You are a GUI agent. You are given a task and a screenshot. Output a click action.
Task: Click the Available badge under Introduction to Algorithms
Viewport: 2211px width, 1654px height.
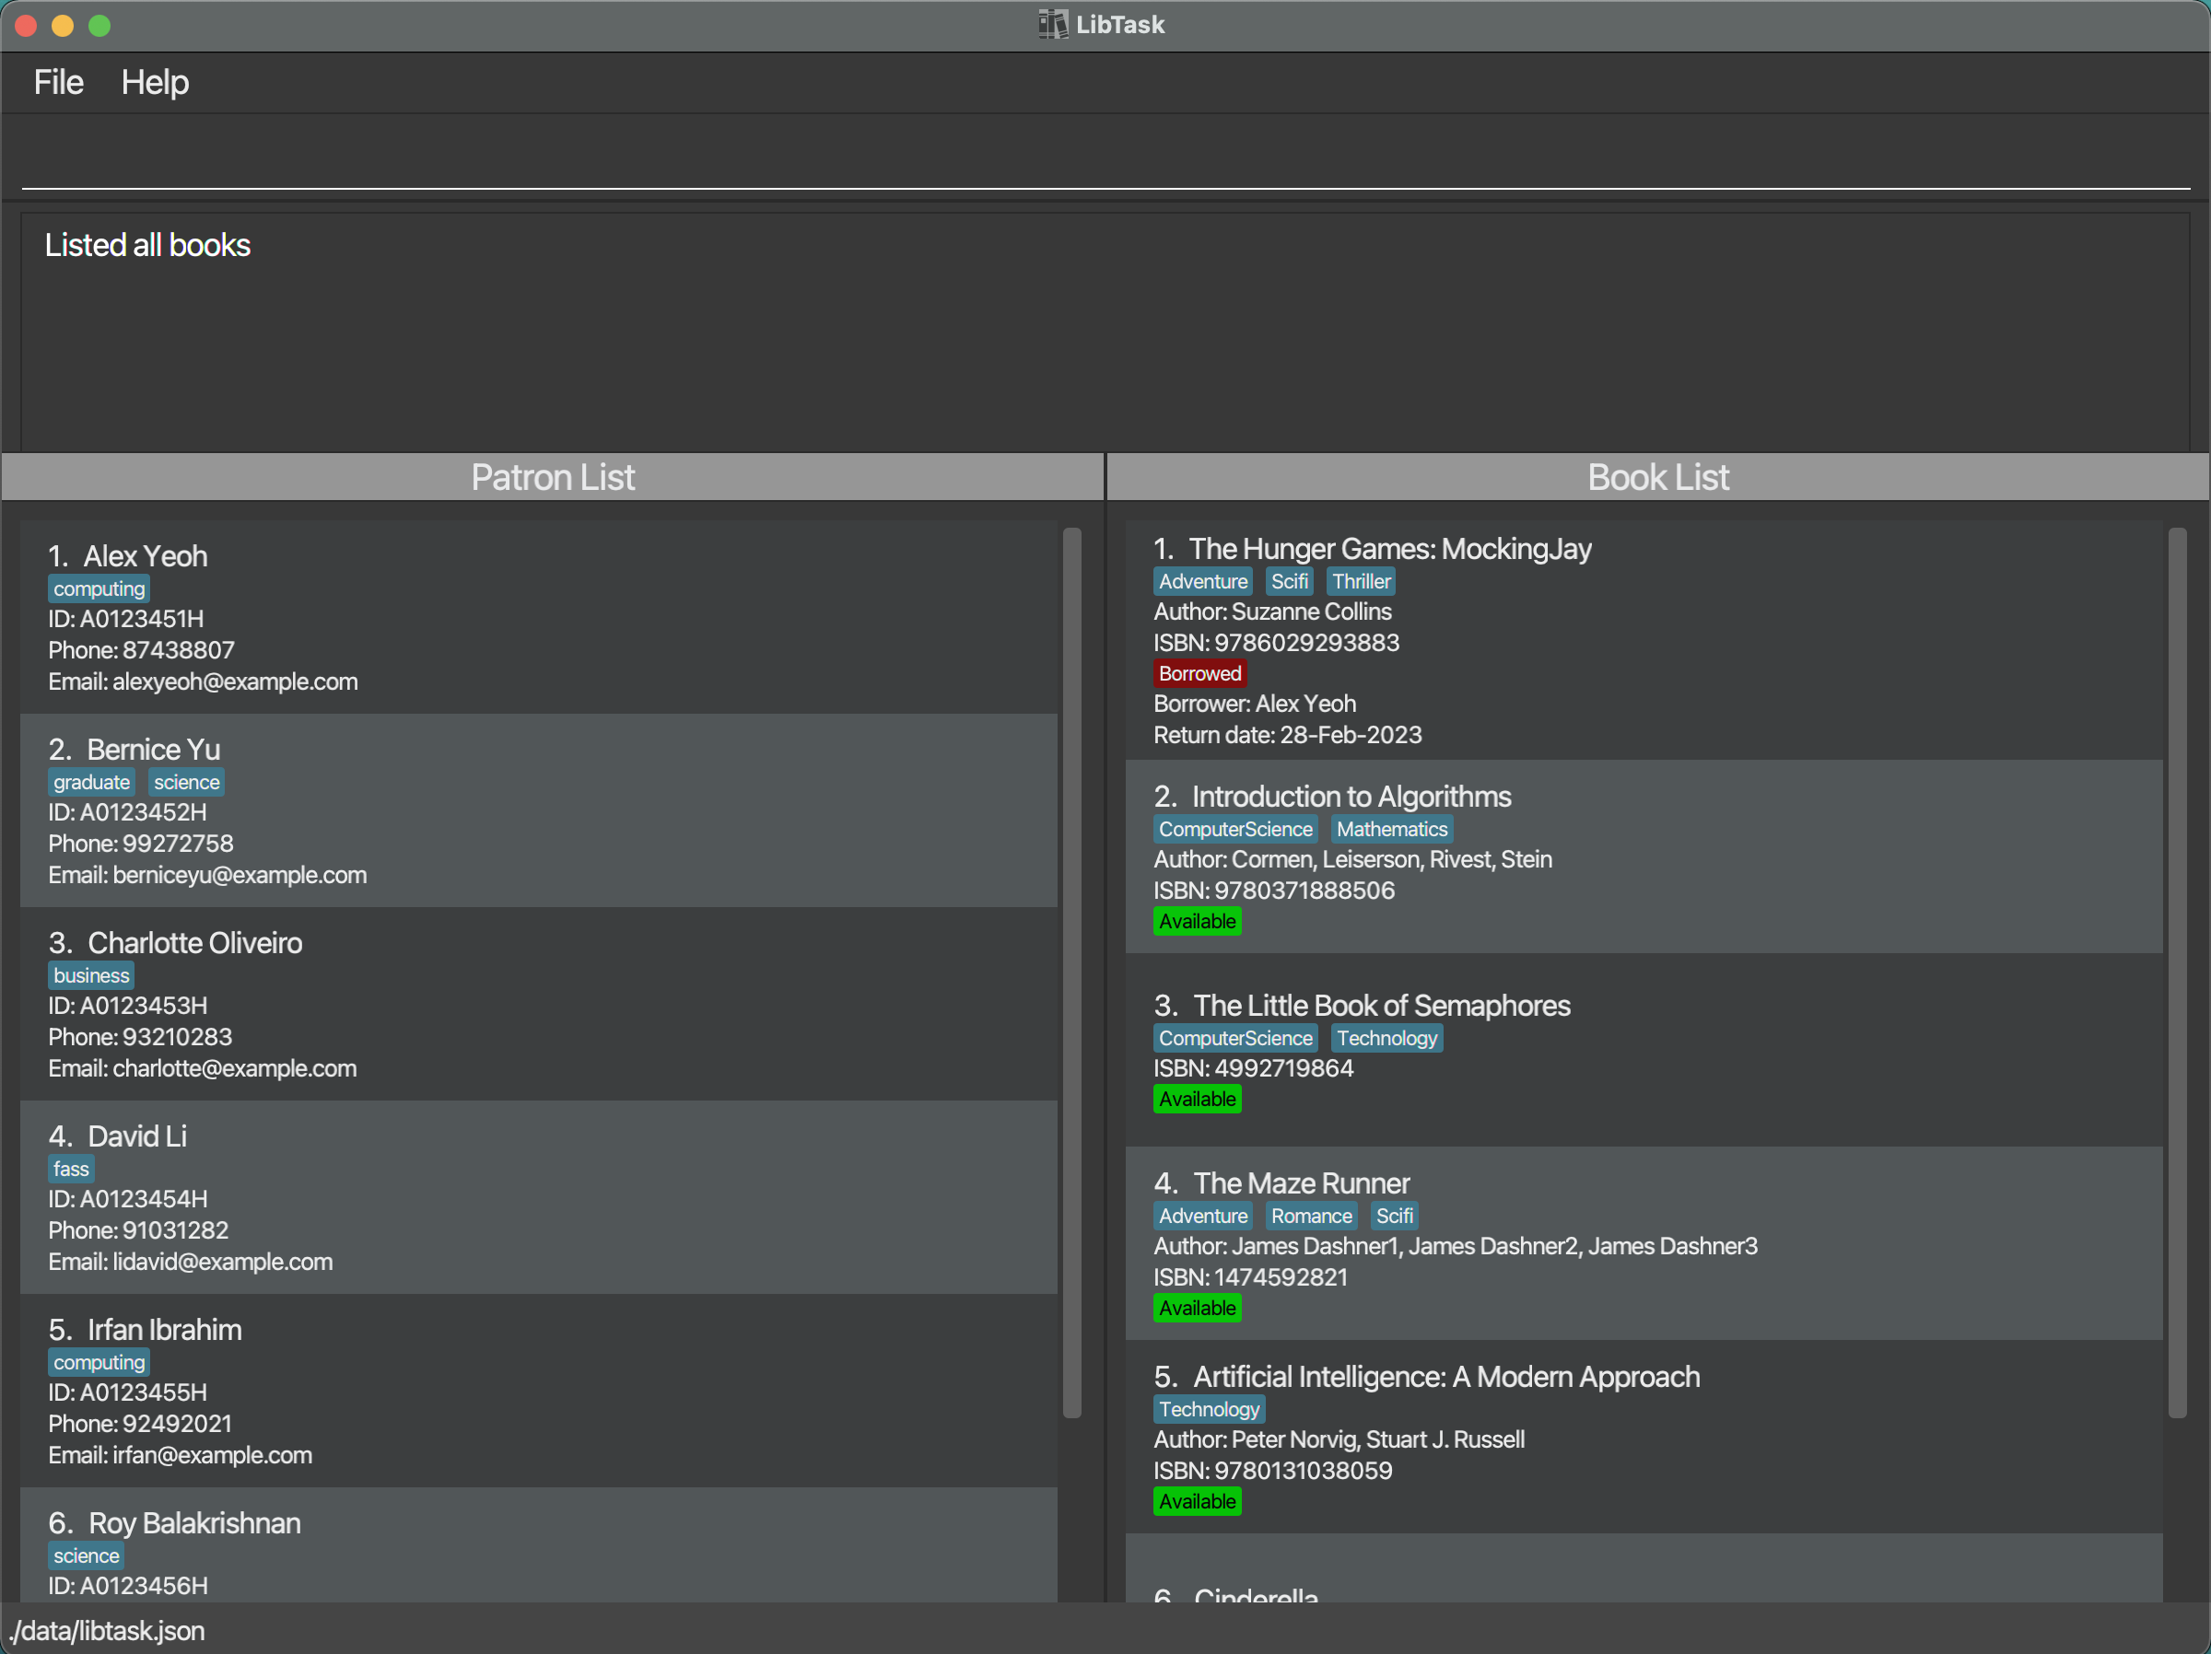point(1198,922)
